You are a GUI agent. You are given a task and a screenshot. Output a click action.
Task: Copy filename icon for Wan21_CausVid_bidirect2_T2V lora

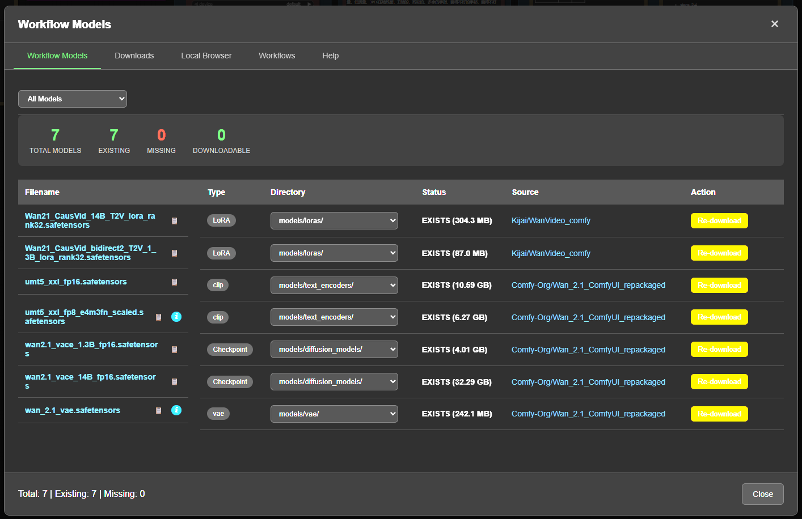(x=175, y=253)
